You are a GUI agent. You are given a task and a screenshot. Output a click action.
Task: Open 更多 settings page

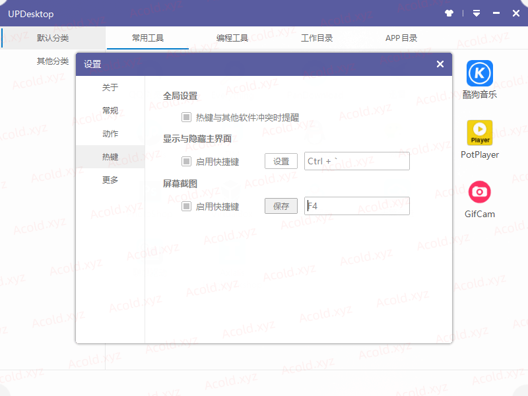pos(110,180)
